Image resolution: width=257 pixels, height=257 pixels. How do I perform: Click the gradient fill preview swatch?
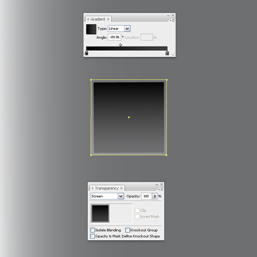pos(91,29)
